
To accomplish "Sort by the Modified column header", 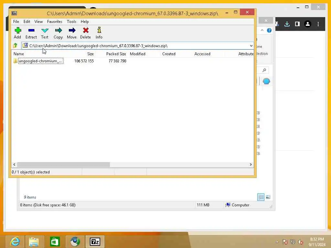I will tap(138, 54).
